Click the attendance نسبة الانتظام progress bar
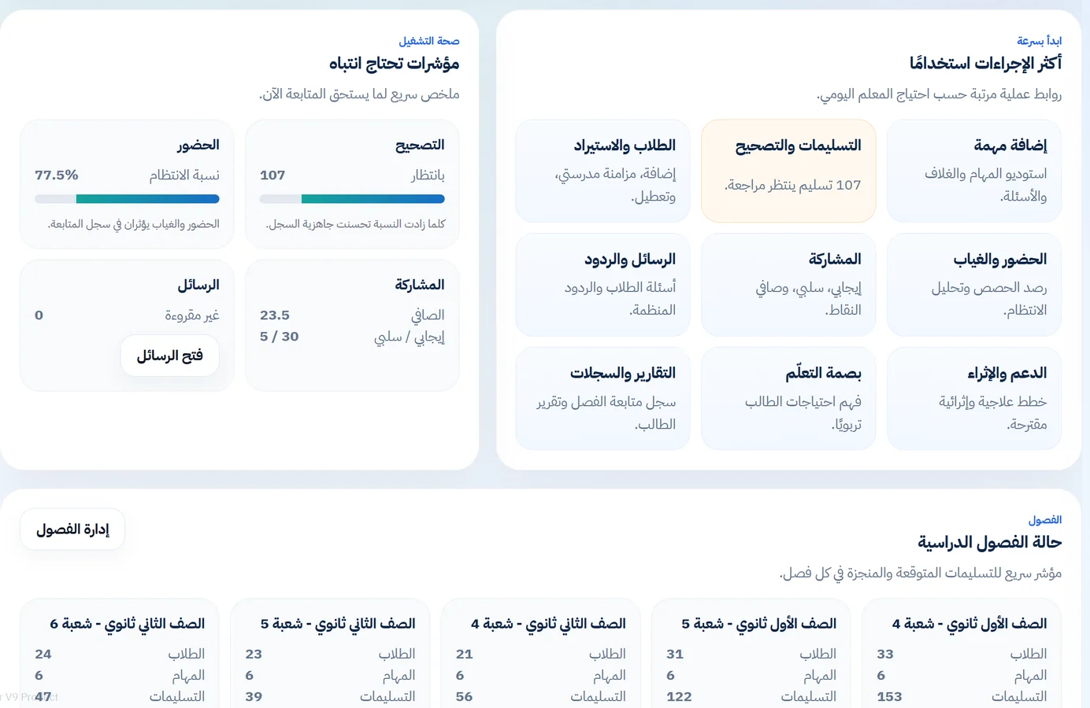Image resolution: width=1090 pixels, height=708 pixels. [127, 199]
